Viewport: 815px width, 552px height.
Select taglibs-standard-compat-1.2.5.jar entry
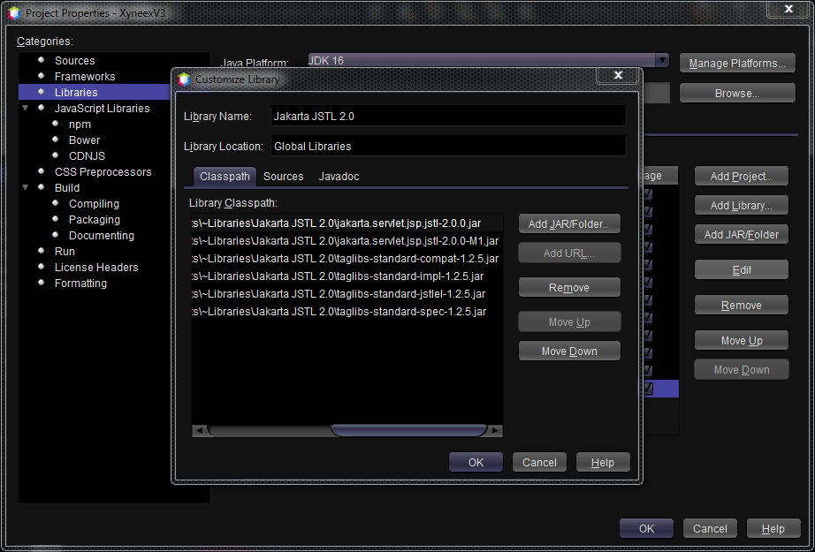347,259
